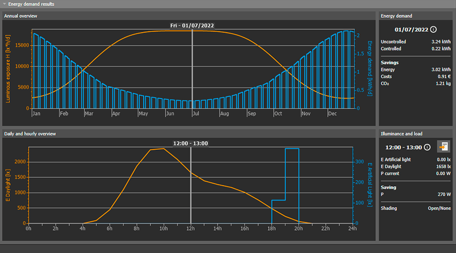456x253 pixels.
Task: Click the Fri - 01/07/2022 date marker label
Action: coord(192,25)
